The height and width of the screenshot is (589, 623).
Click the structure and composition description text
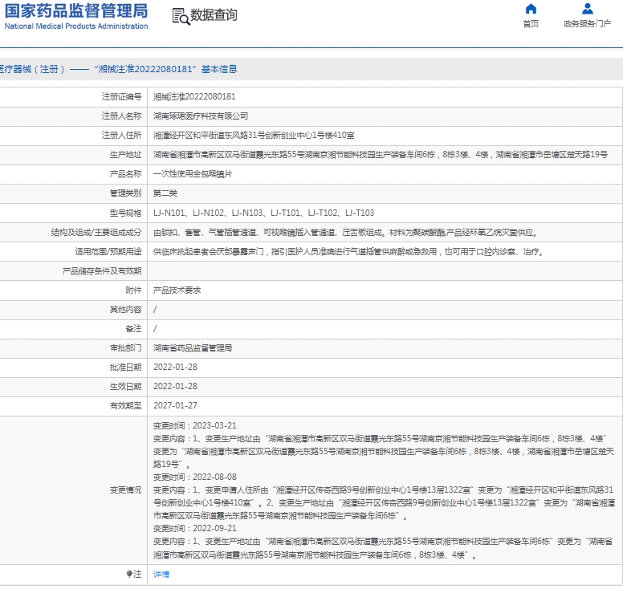[x=346, y=233]
